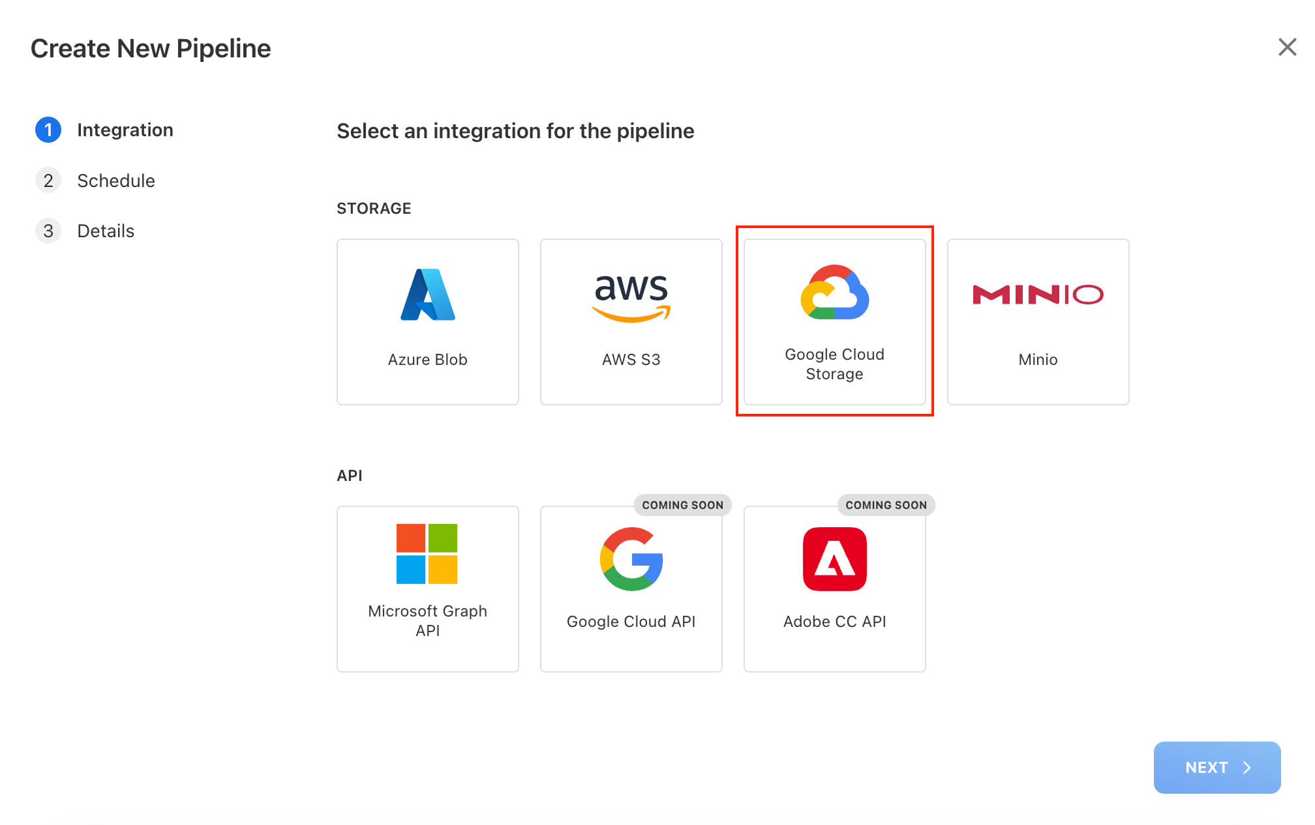Click the NEXT button to proceed

1217,767
